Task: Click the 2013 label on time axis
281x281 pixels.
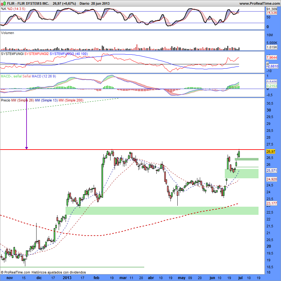Action: [x=67, y=278]
